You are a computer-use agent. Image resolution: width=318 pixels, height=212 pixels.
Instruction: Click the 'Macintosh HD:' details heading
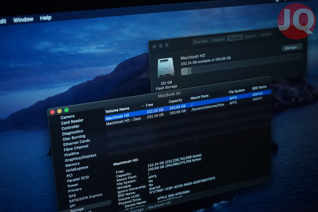(126, 162)
